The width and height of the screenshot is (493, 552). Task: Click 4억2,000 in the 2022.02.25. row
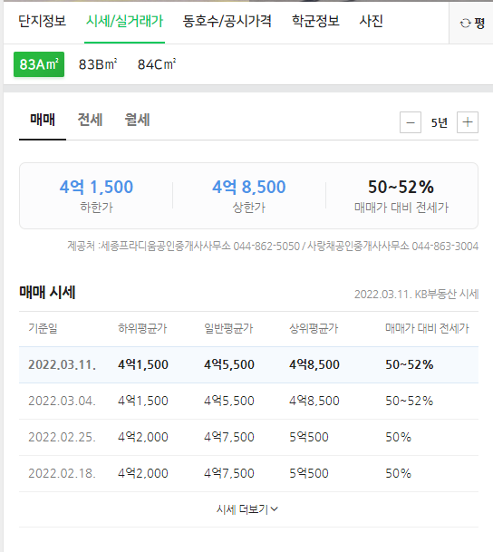point(143,437)
